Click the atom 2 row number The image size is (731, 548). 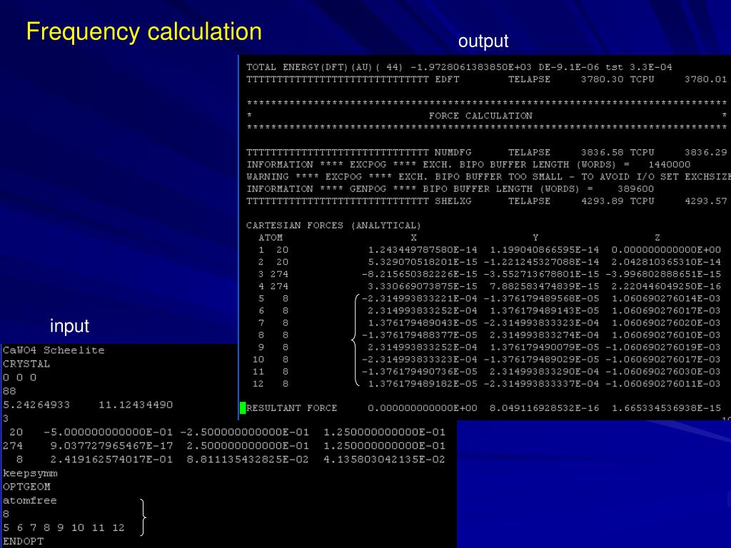point(261,262)
